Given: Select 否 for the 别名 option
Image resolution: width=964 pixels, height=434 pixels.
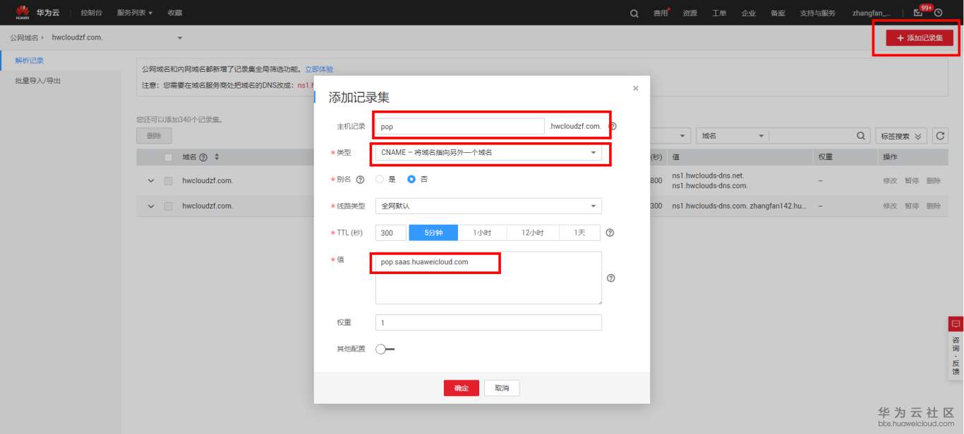Looking at the screenshot, I should [412, 180].
